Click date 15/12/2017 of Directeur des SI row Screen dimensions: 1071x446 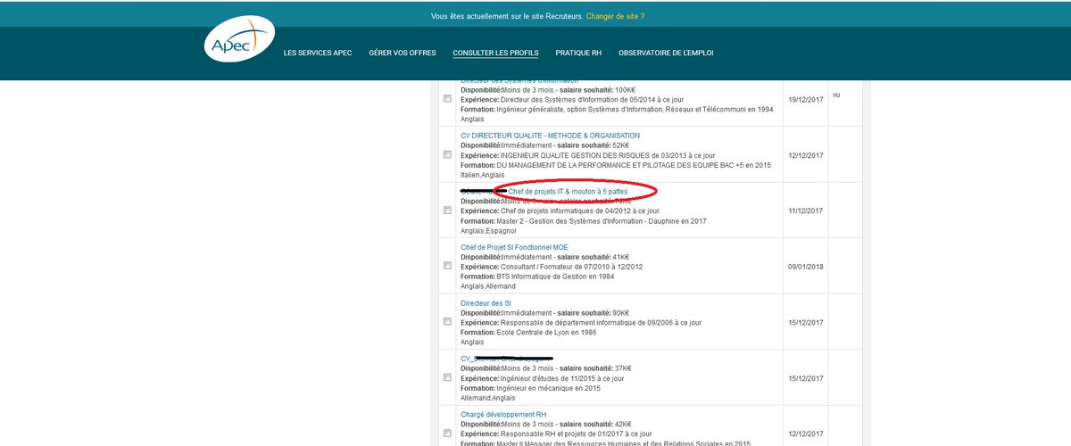[806, 322]
